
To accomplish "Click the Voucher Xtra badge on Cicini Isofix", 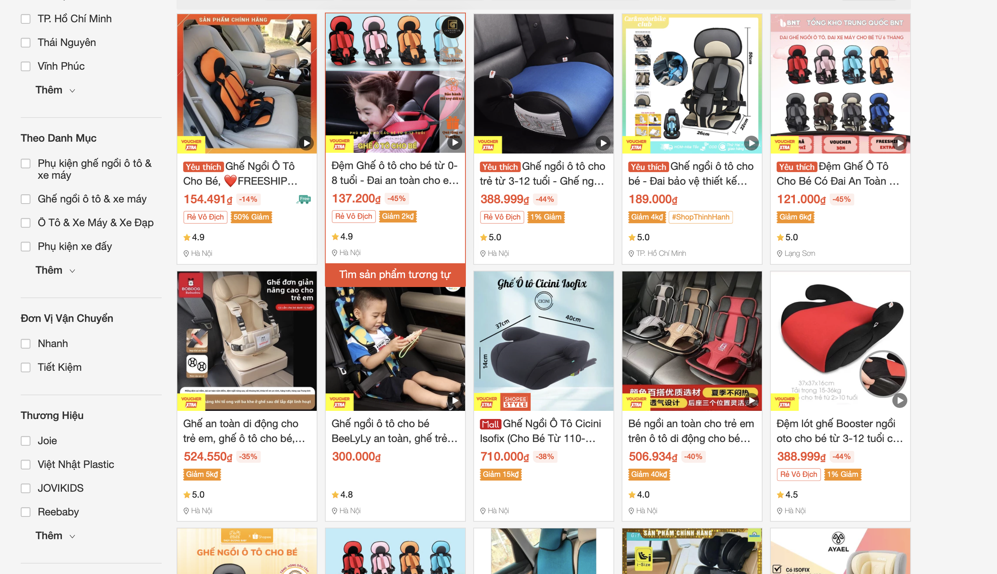I will point(486,401).
